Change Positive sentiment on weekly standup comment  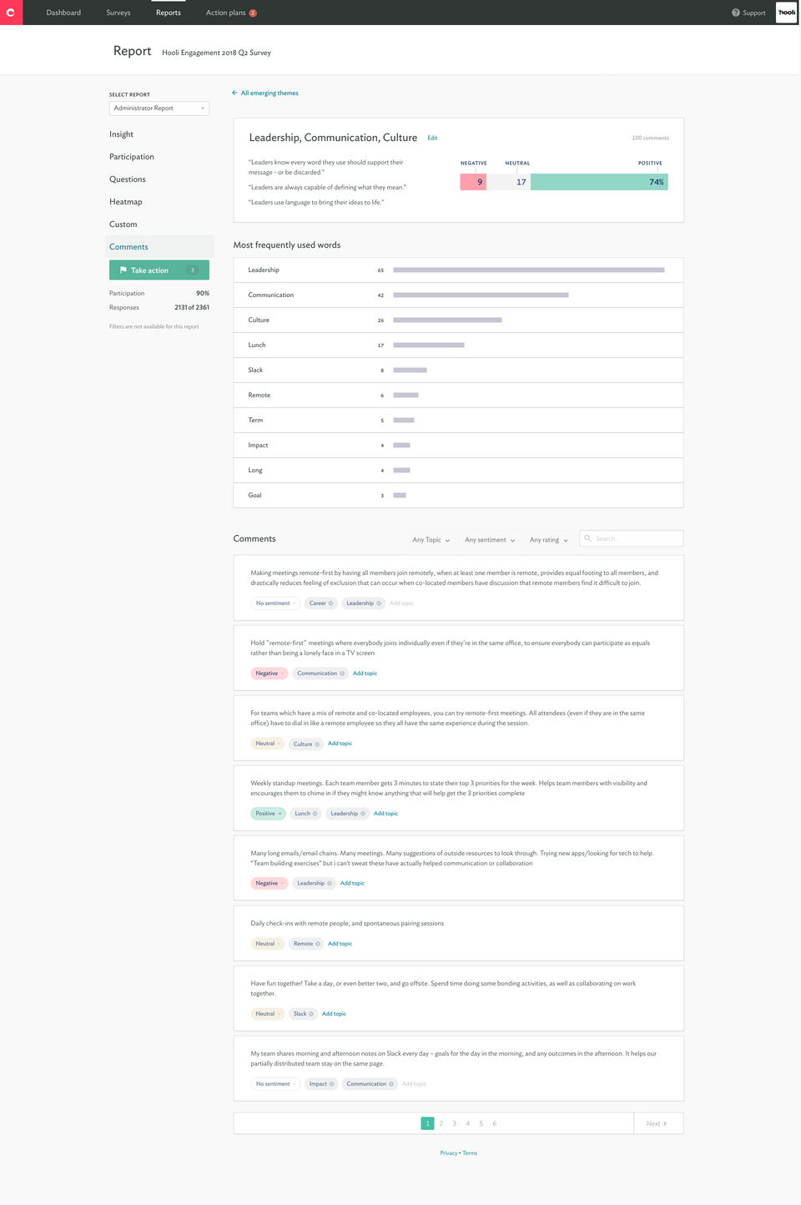click(268, 814)
